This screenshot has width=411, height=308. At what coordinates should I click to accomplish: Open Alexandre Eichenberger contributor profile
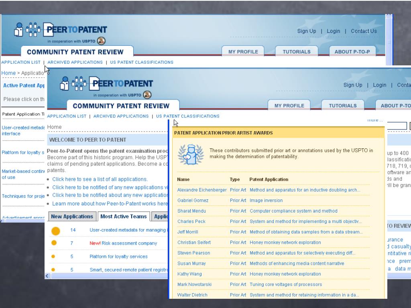coord(202,190)
